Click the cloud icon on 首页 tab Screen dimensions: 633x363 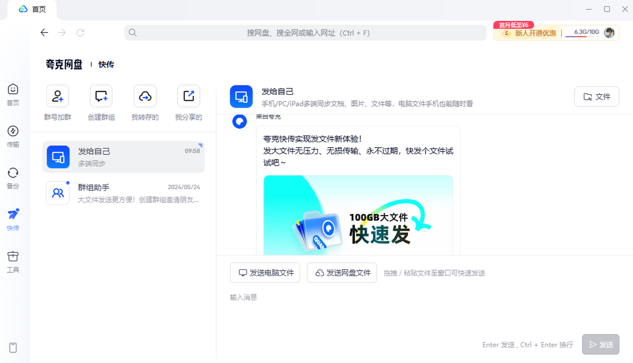click(23, 9)
